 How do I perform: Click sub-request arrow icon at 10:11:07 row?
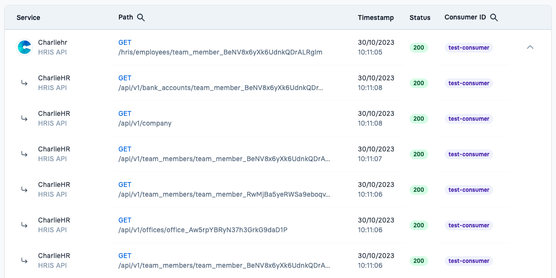[24, 154]
